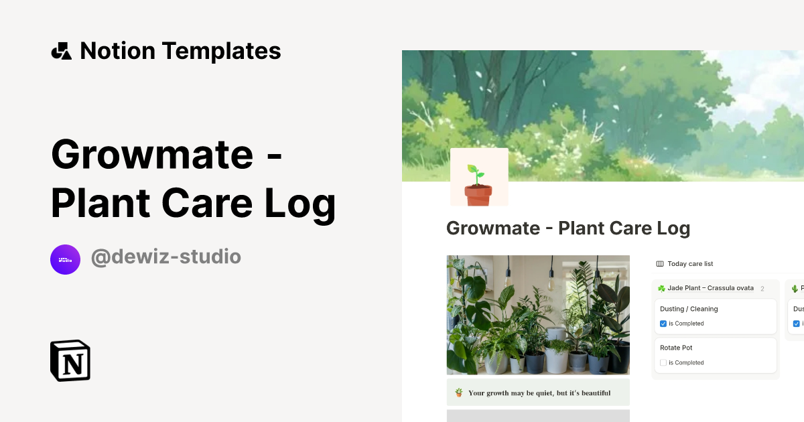The width and height of the screenshot is (804, 422).
Task: Select the purple dewiz-studio avatar
Action: (x=65, y=259)
